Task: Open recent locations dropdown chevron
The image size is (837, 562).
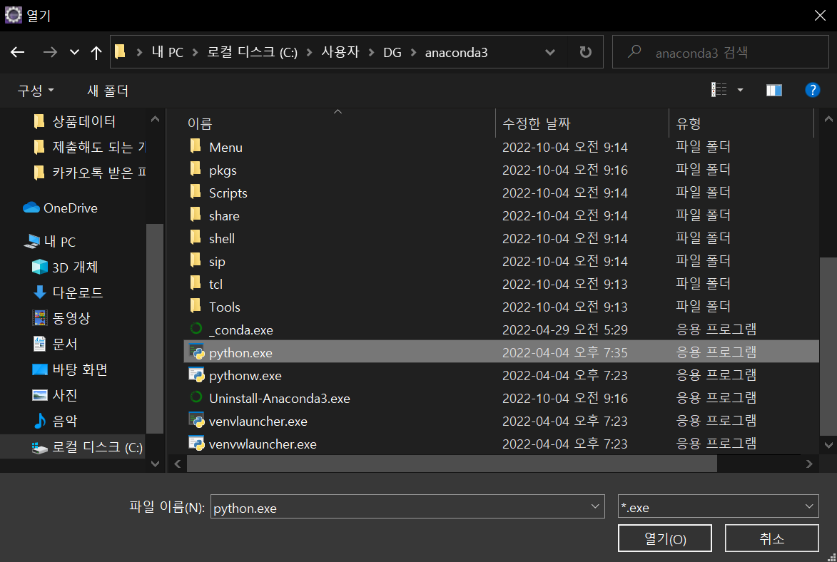Action: click(x=74, y=52)
